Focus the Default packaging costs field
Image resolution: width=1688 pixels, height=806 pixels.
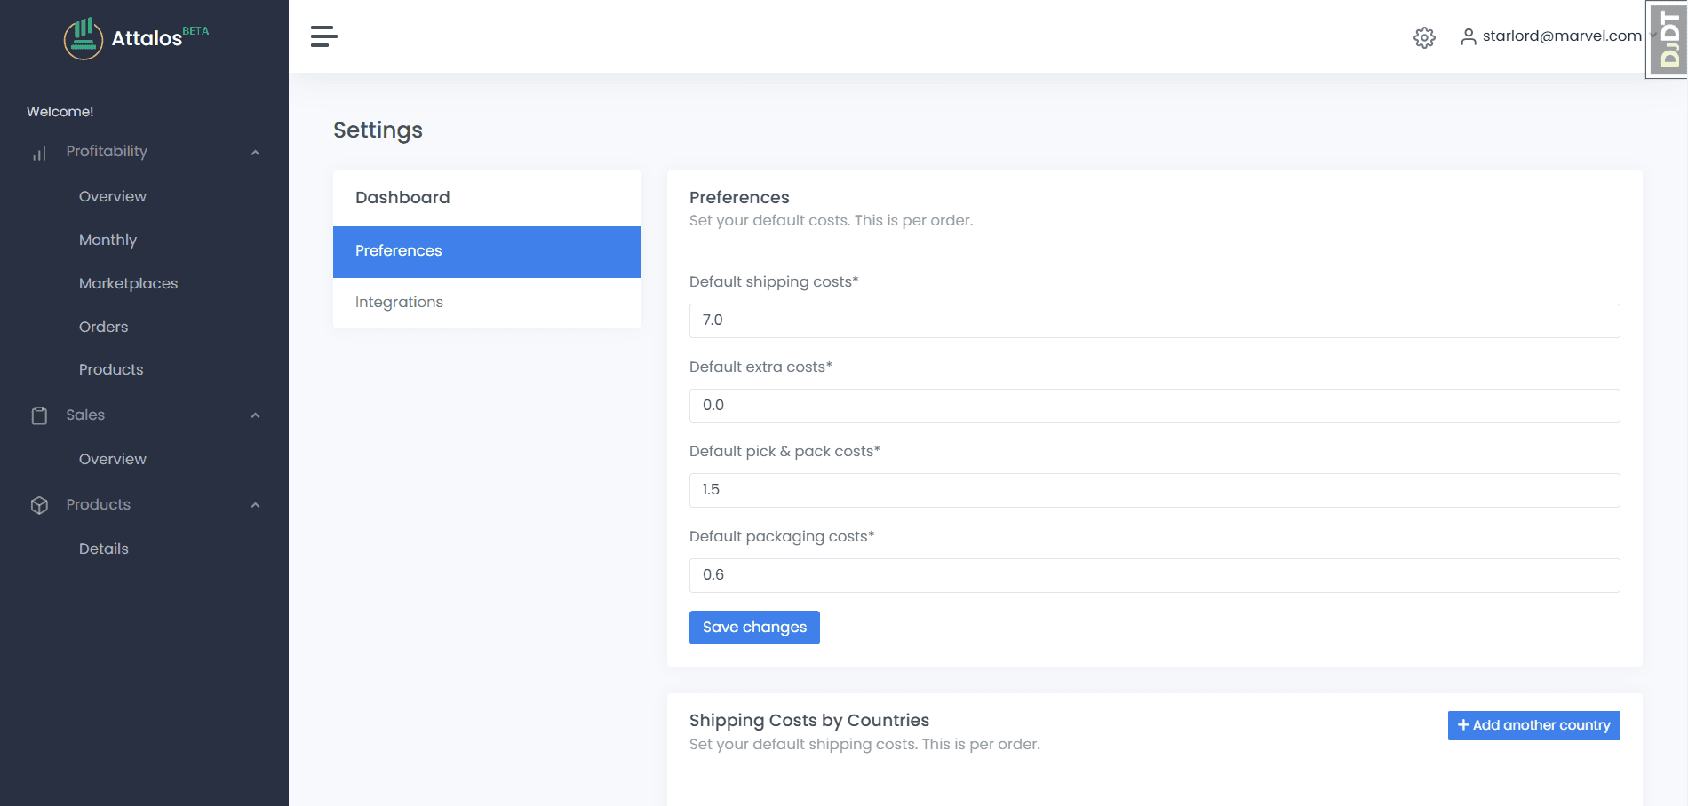click(1154, 575)
